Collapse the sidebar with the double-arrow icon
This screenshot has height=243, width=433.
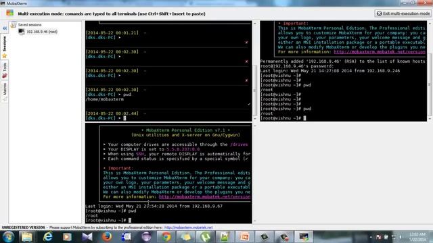click(5, 28)
